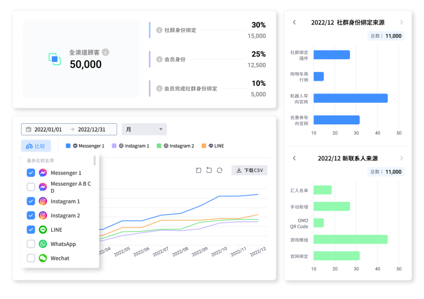Screen dimensions: 424x299
Task: Click the LINE icon in the compare list
Action: tap(43, 229)
